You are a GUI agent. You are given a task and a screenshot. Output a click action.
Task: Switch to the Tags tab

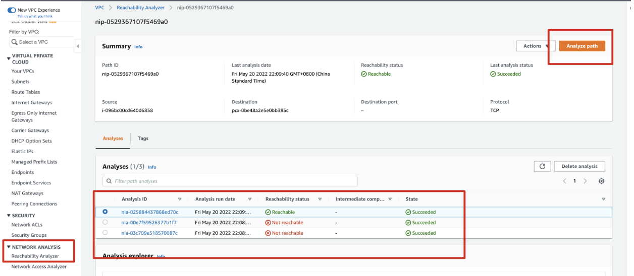tap(143, 139)
